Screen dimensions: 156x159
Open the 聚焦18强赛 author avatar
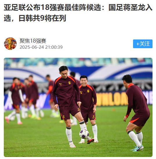[x=10, y=44]
